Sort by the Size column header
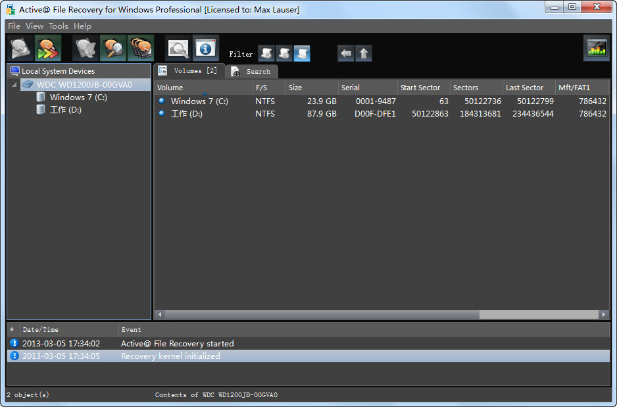The width and height of the screenshot is (617, 407). [x=312, y=88]
